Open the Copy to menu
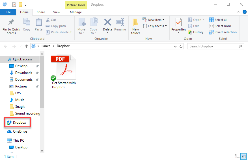The width and height of the screenshot is (248, 160). 93,26
